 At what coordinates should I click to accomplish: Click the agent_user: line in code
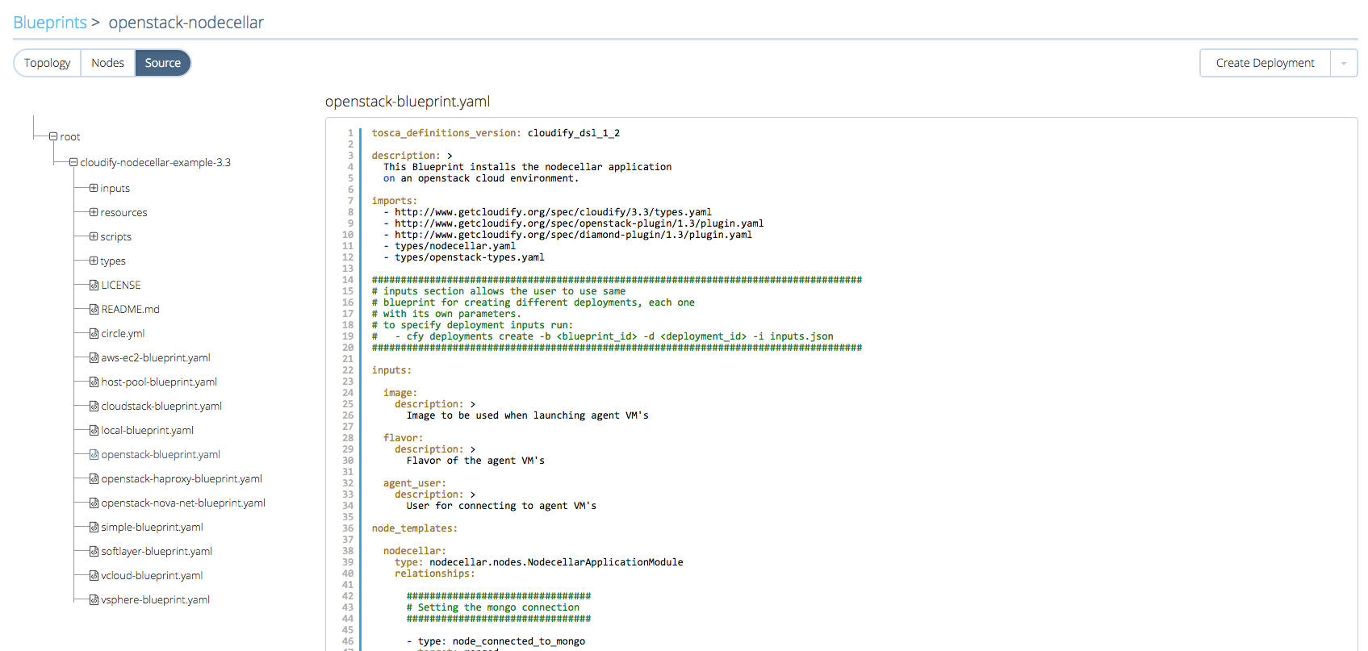[414, 483]
